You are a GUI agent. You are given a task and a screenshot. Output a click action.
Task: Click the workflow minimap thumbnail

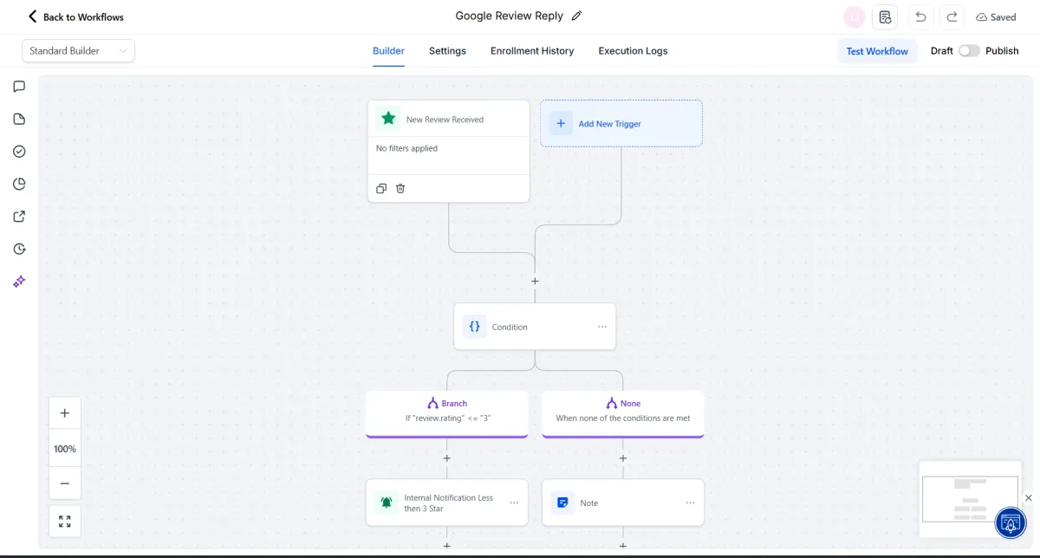pos(958,499)
